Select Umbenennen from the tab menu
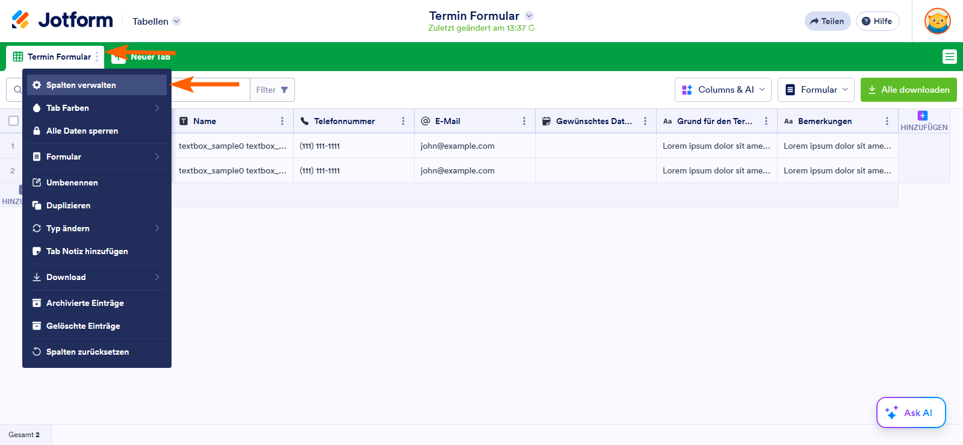 (x=97, y=182)
